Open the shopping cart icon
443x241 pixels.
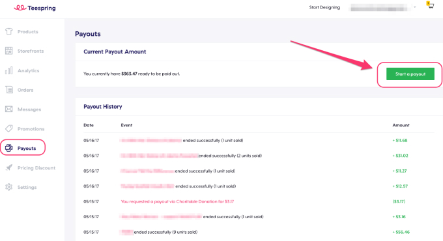430,5
